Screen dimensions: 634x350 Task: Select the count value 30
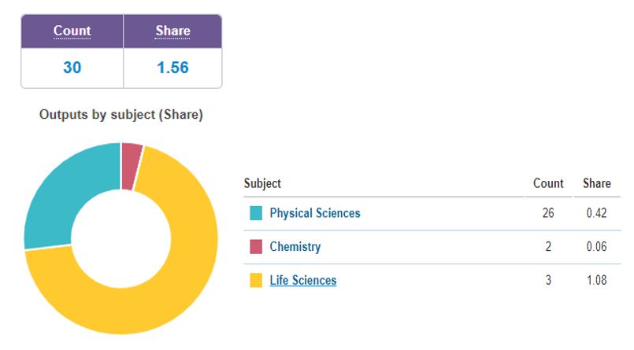point(72,68)
